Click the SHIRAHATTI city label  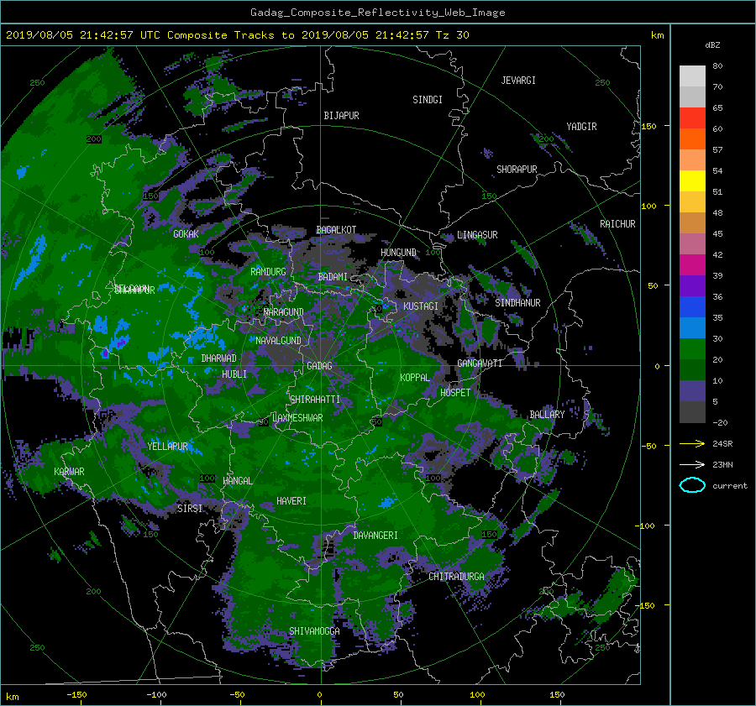click(315, 400)
